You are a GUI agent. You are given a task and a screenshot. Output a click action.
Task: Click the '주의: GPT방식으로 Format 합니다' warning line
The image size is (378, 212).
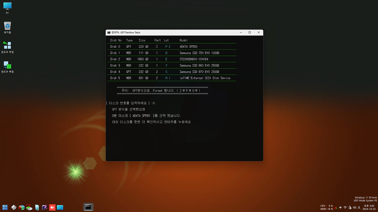pyautogui.click(x=161, y=90)
